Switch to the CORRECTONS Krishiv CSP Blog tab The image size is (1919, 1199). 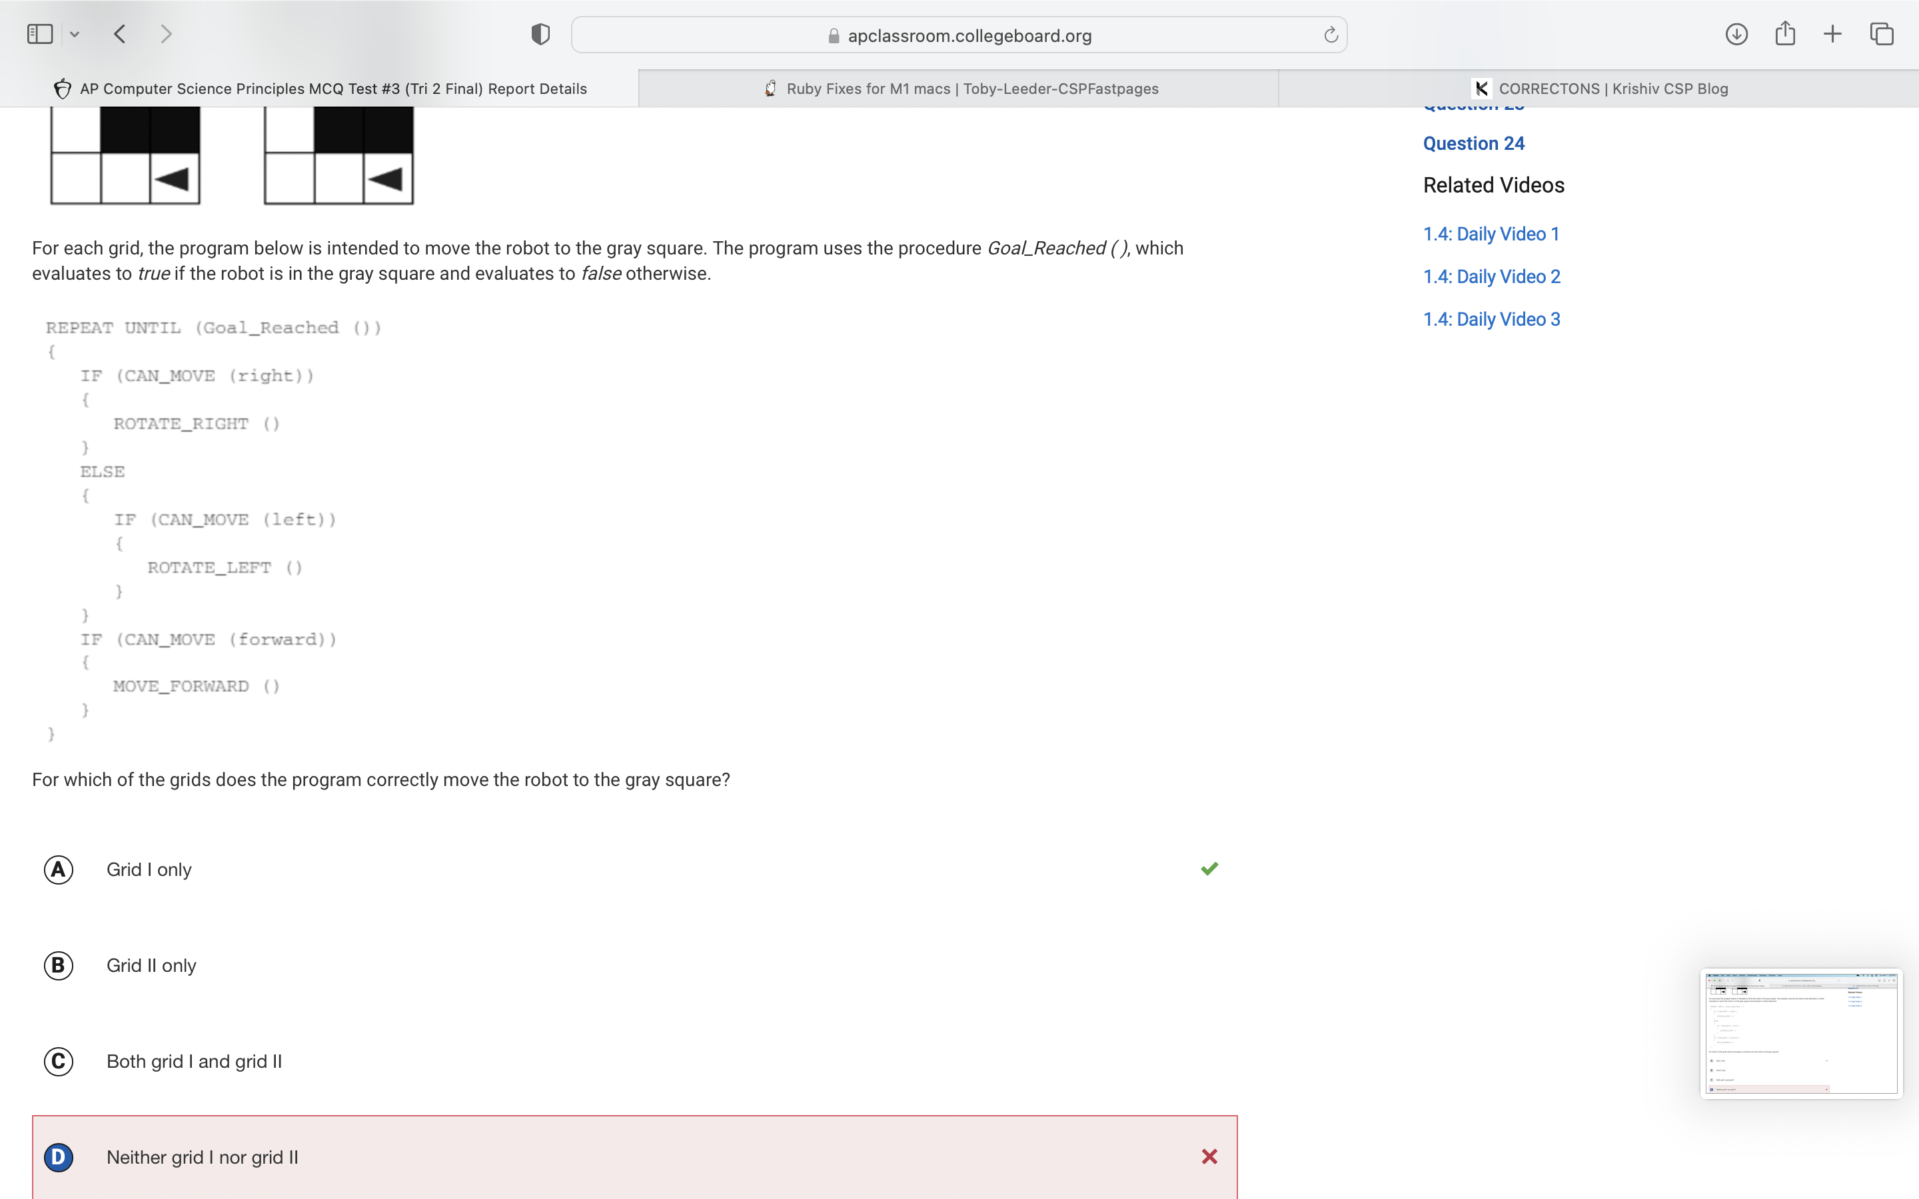(1599, 89)
